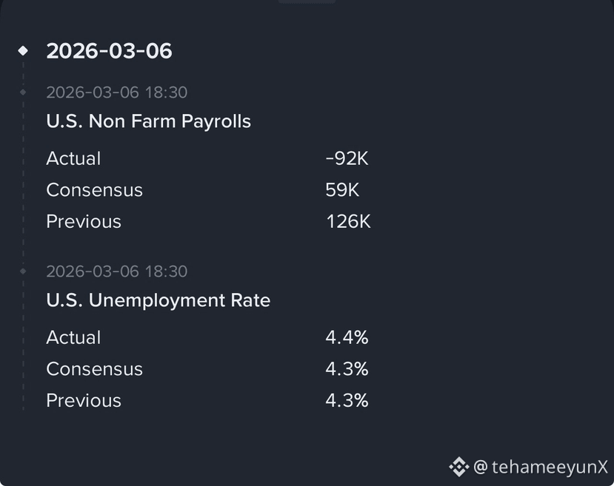Select the 4.4% actual unemployment value

(347, 337)
